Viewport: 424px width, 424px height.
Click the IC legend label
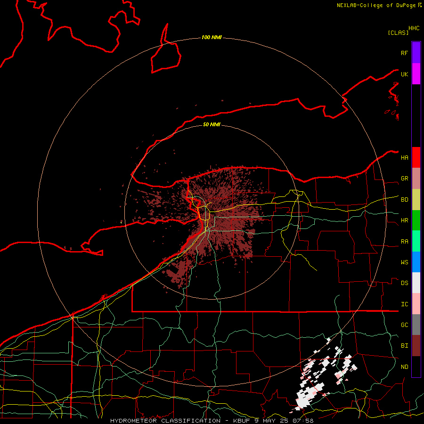404,304
